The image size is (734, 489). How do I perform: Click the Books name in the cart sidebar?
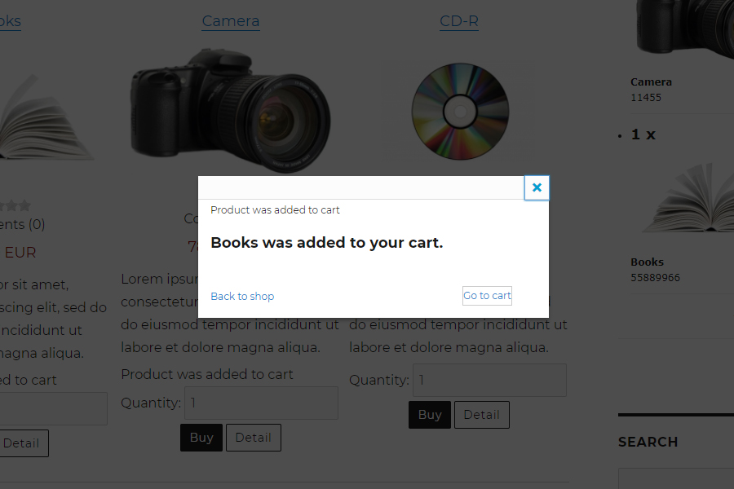pos(647,262)
